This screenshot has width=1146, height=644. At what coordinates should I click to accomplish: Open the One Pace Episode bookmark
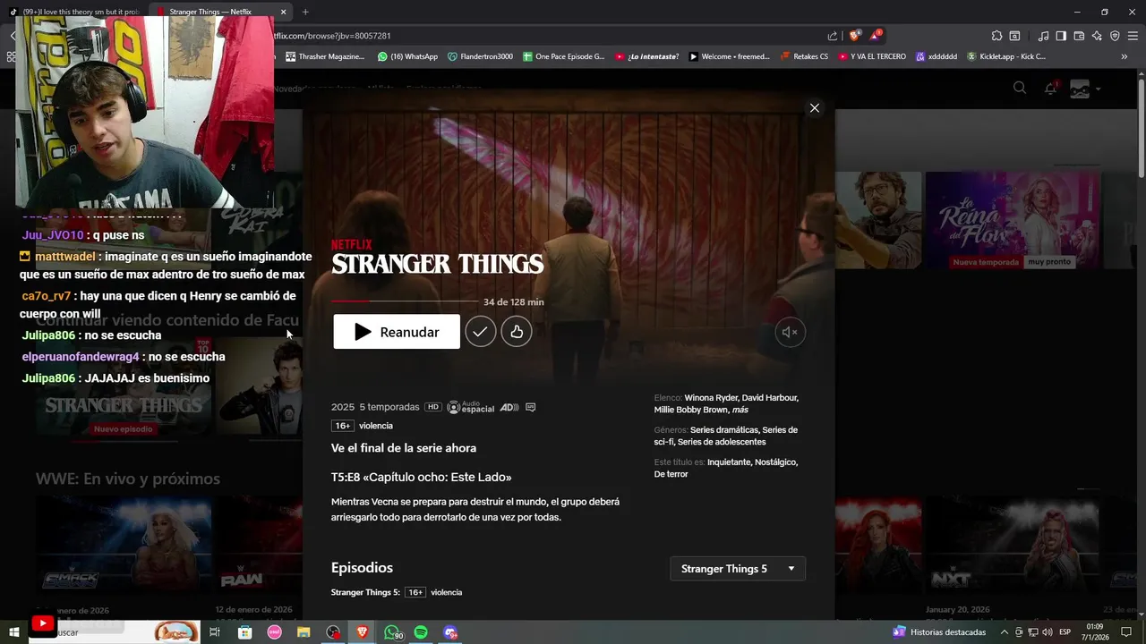click(564, 56)
